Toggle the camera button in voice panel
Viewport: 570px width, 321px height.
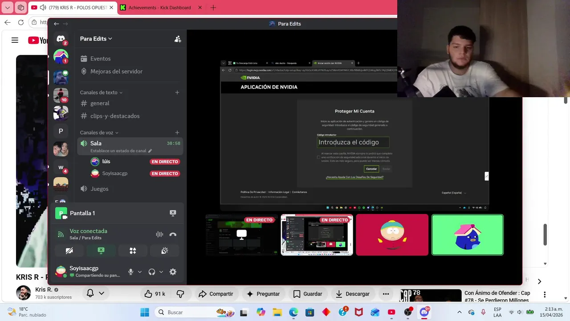tap(69, 251)
